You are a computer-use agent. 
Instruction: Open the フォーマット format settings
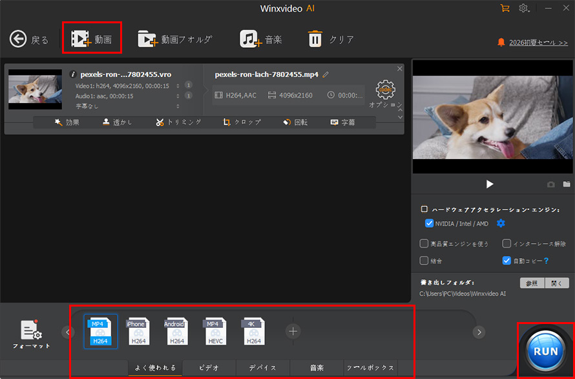32,334
